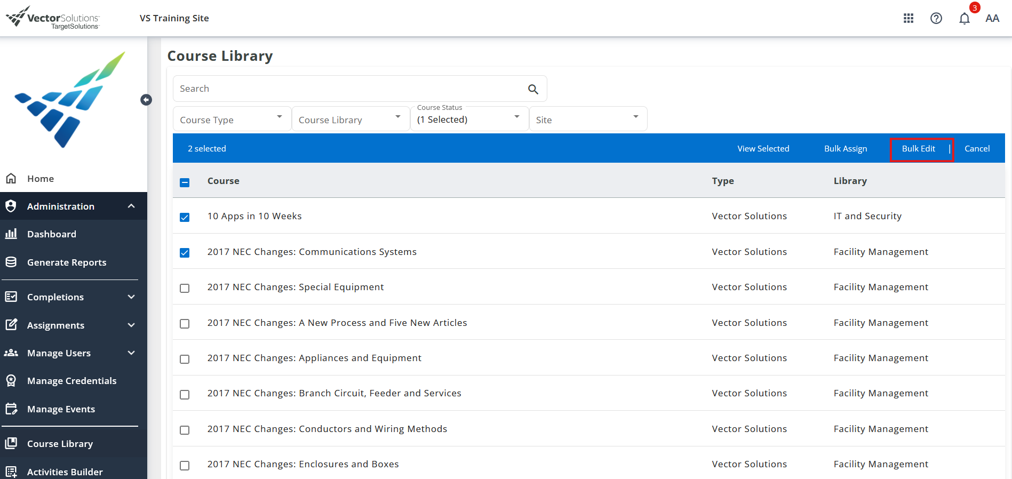Click Bulk Edit

click(x=918, y=148)
